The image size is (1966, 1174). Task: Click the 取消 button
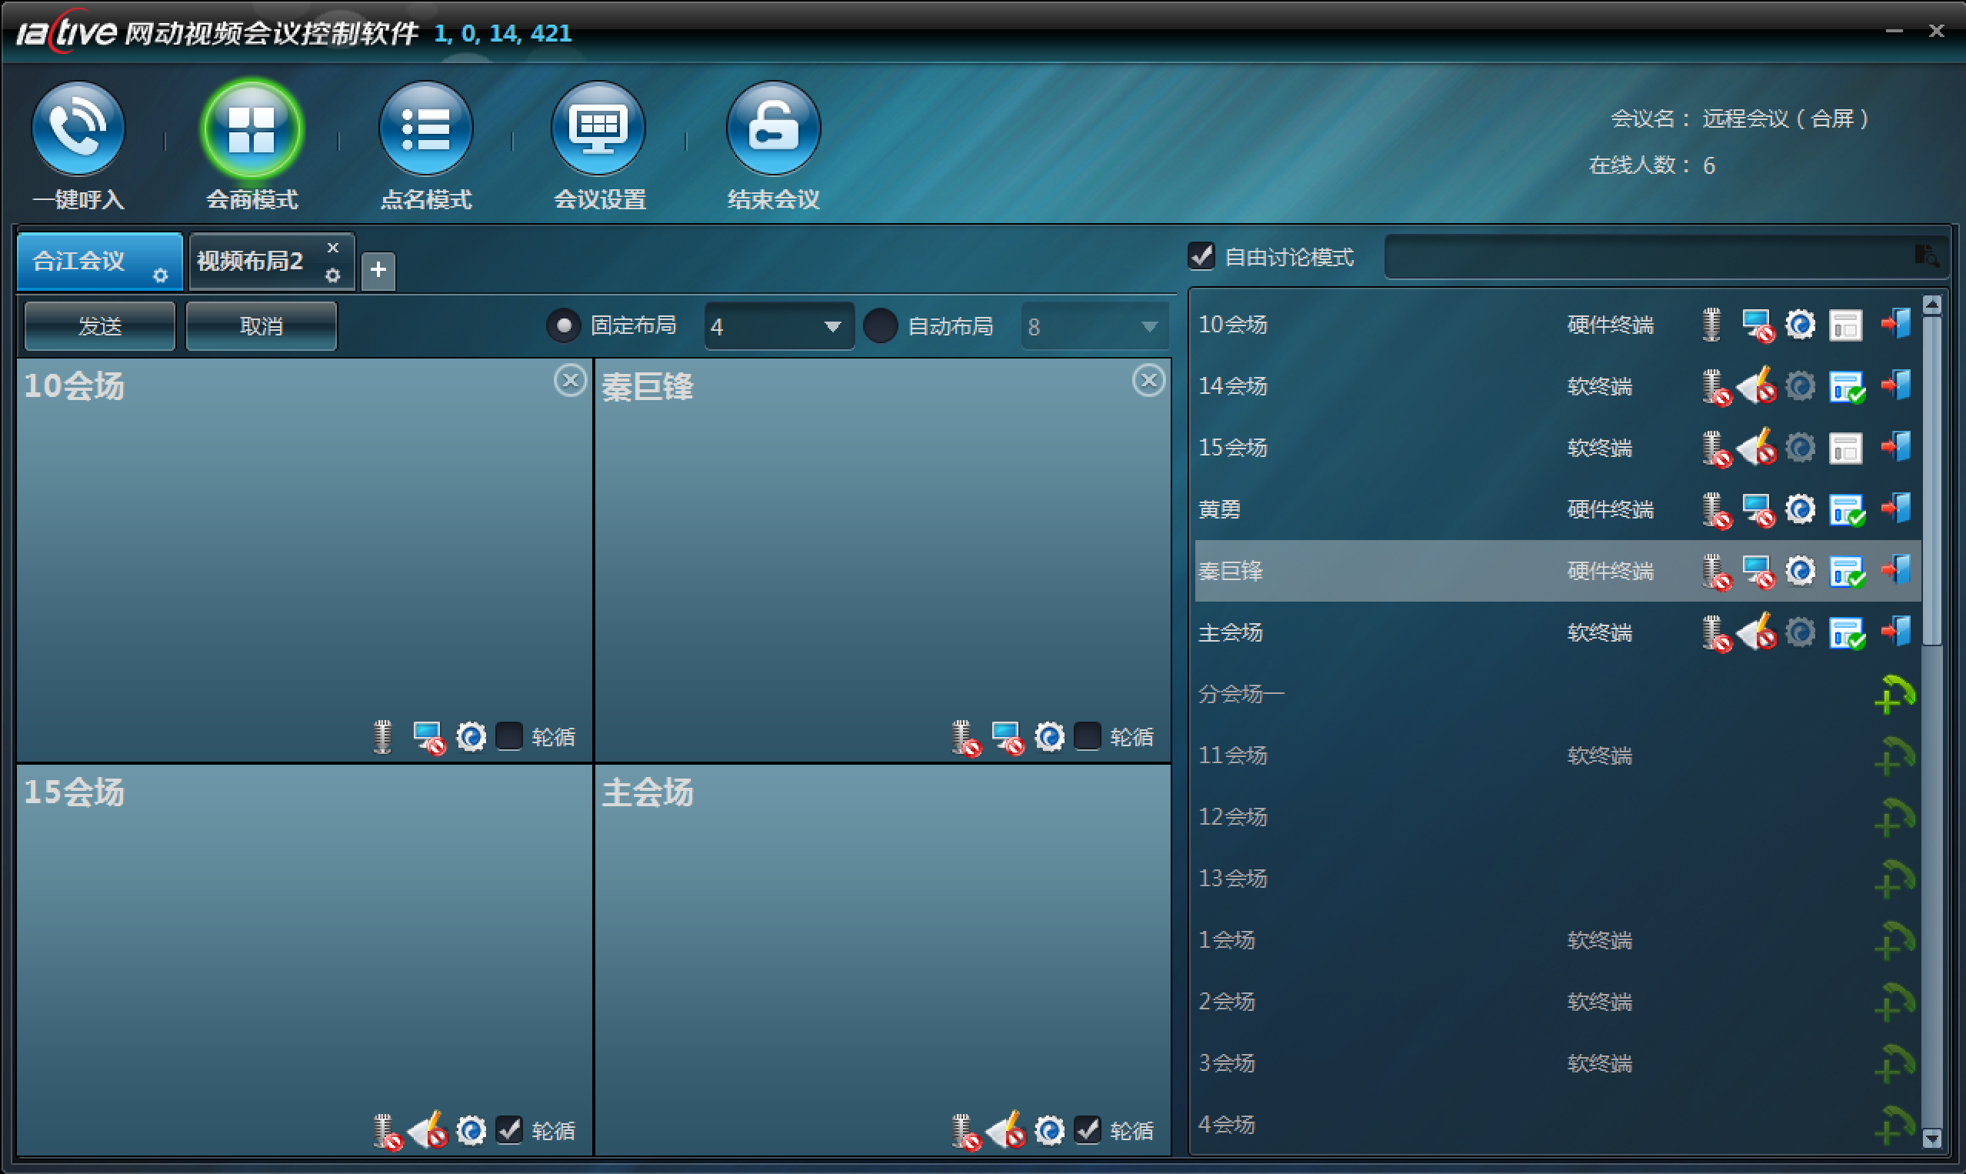pos(261,326)
